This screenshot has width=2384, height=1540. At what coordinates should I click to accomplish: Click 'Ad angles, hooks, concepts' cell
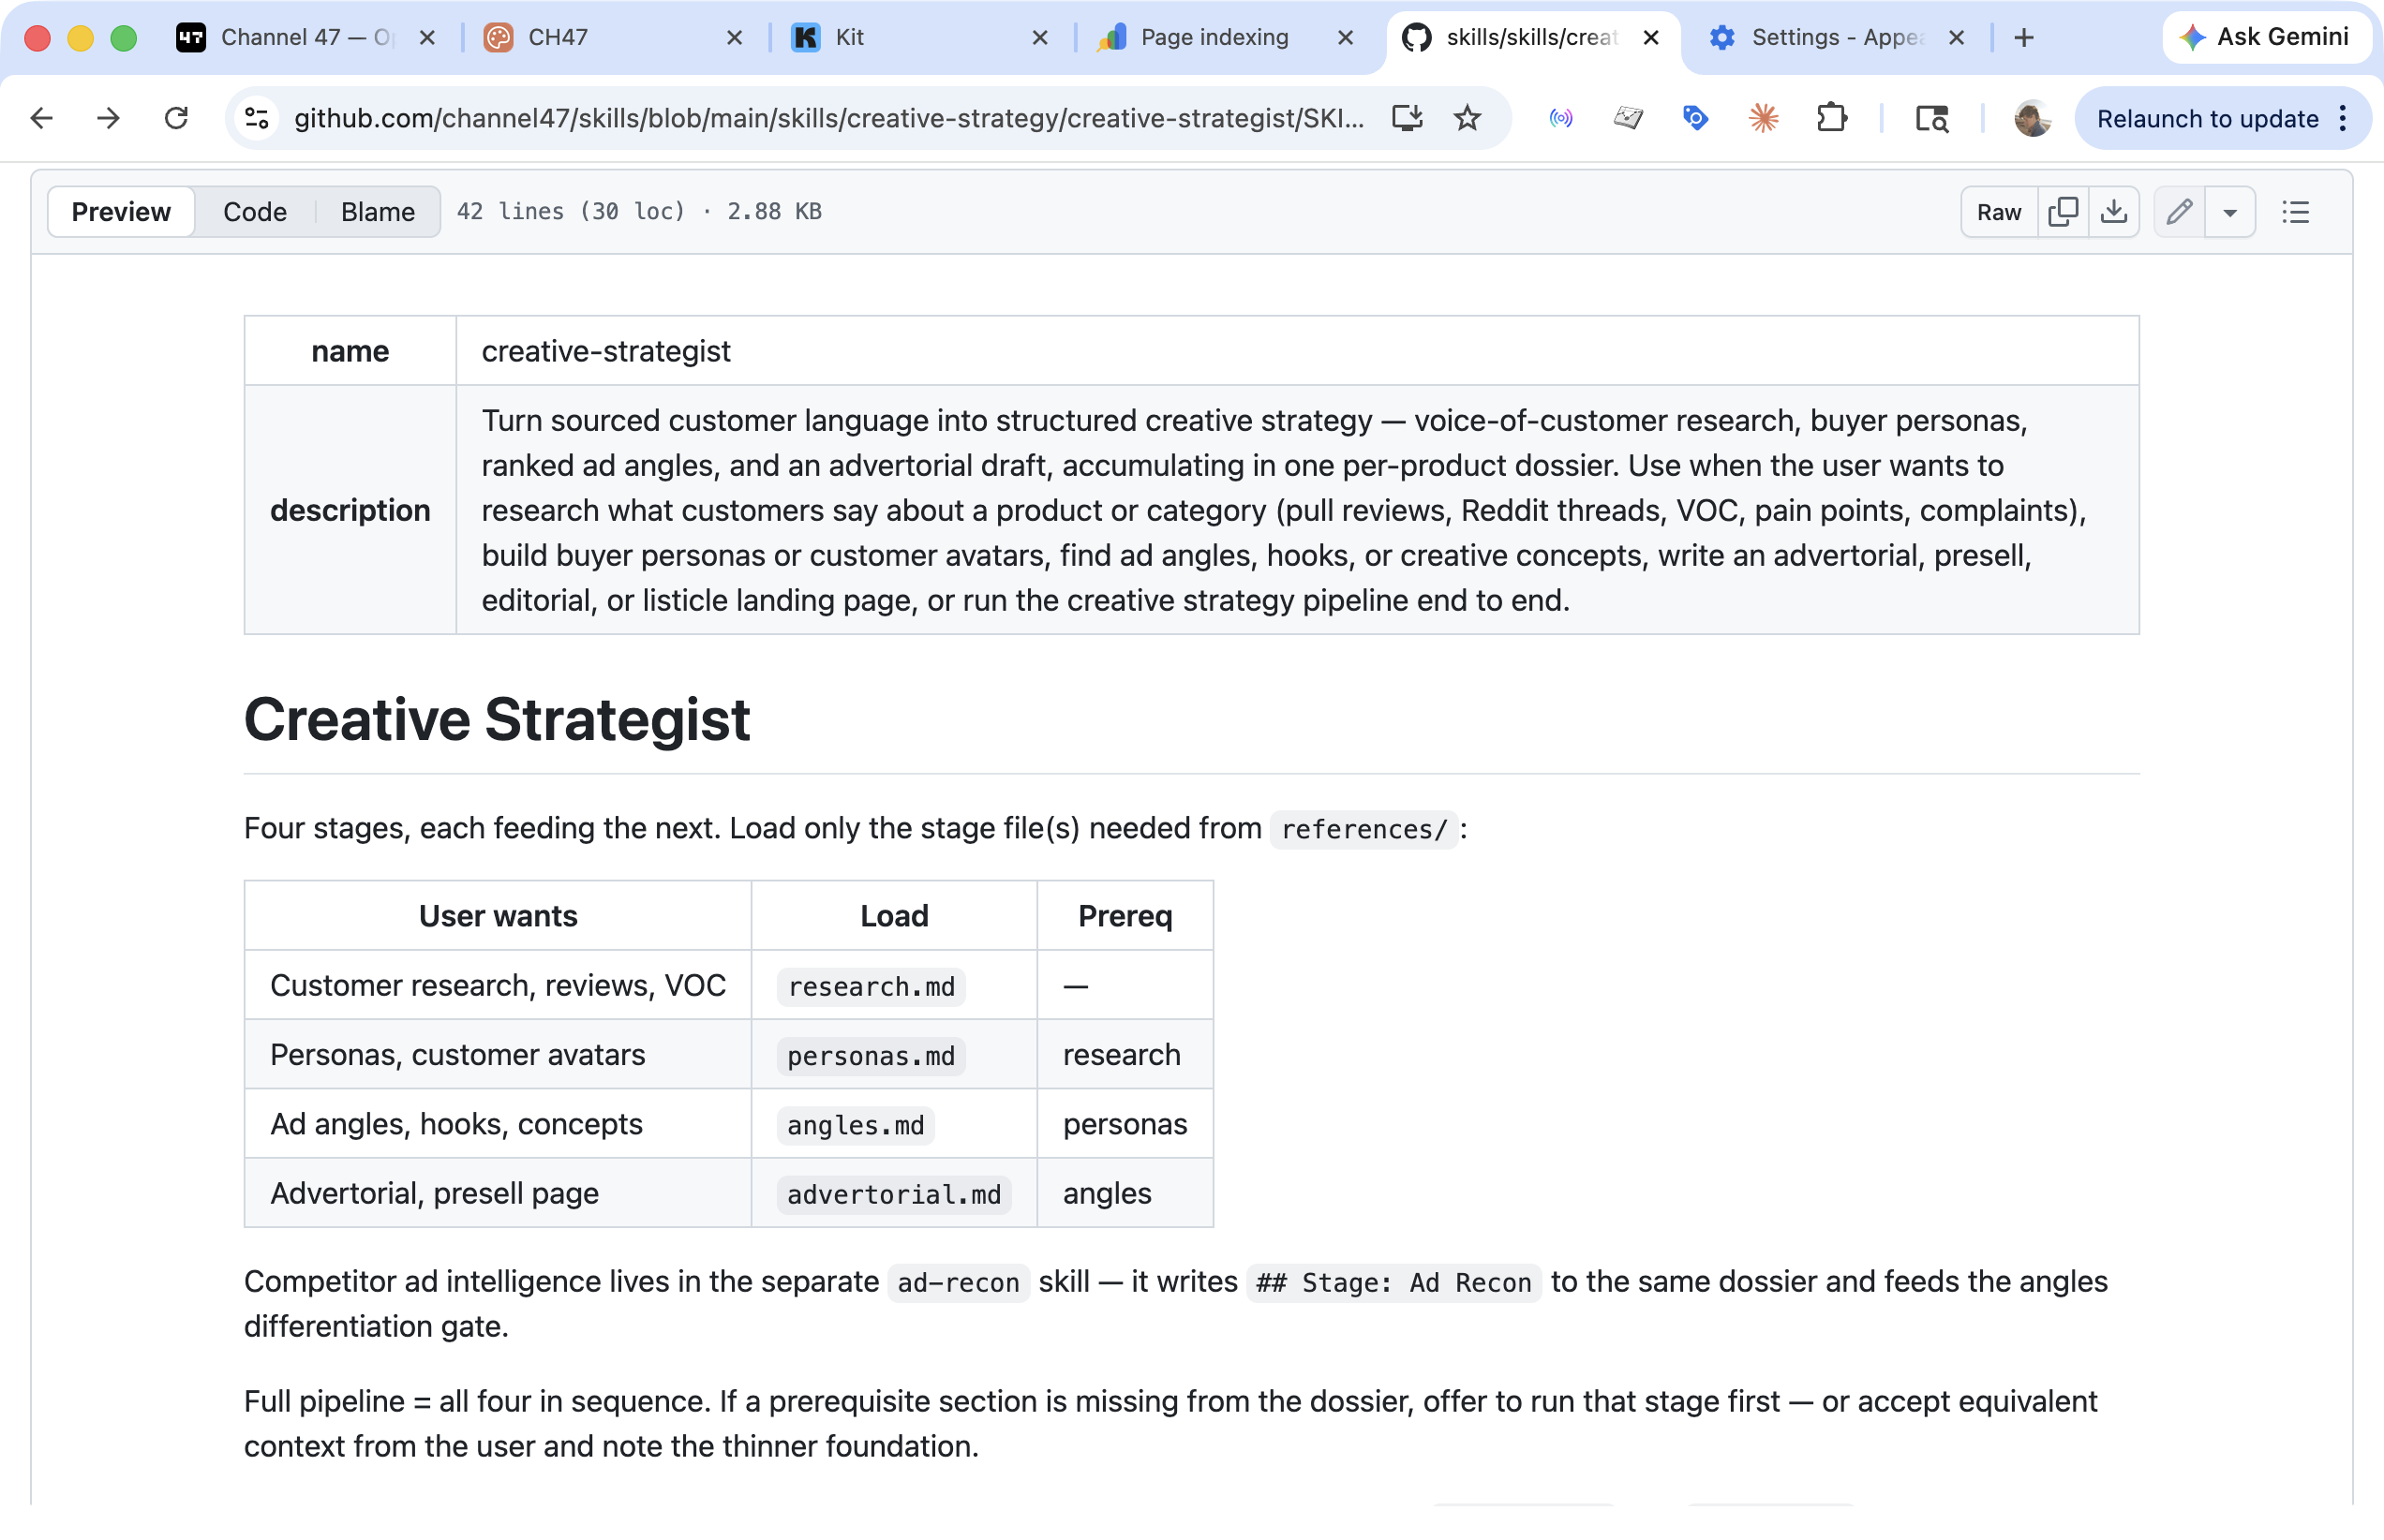(498, 1124)
